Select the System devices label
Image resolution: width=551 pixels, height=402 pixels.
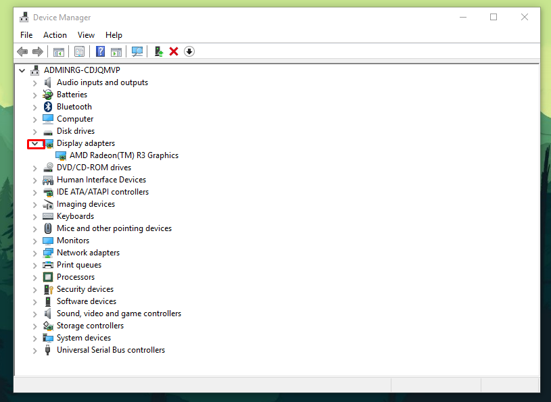point(84,338)
